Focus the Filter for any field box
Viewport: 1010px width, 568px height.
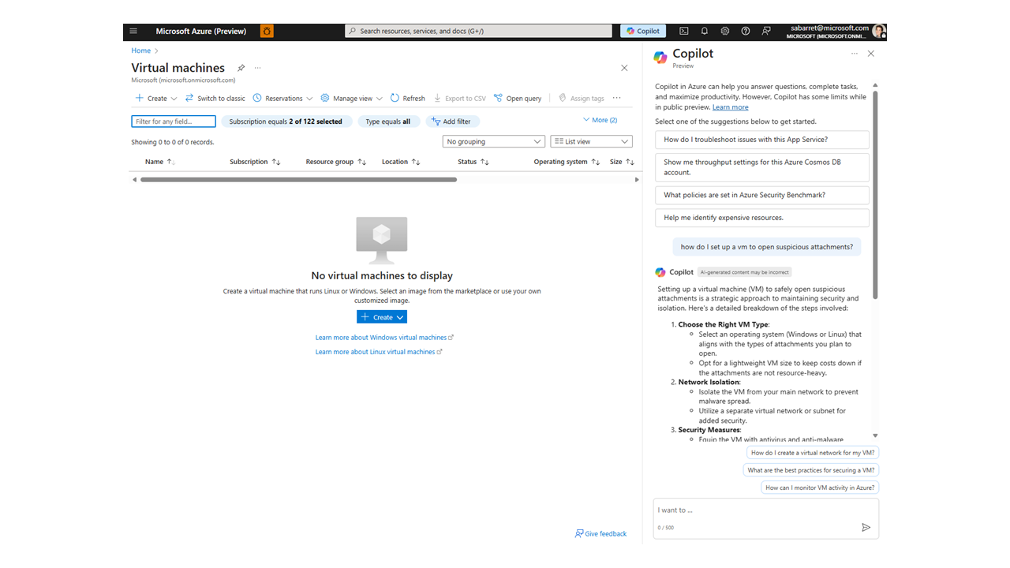pyautogui.click(x=174, y=121)
